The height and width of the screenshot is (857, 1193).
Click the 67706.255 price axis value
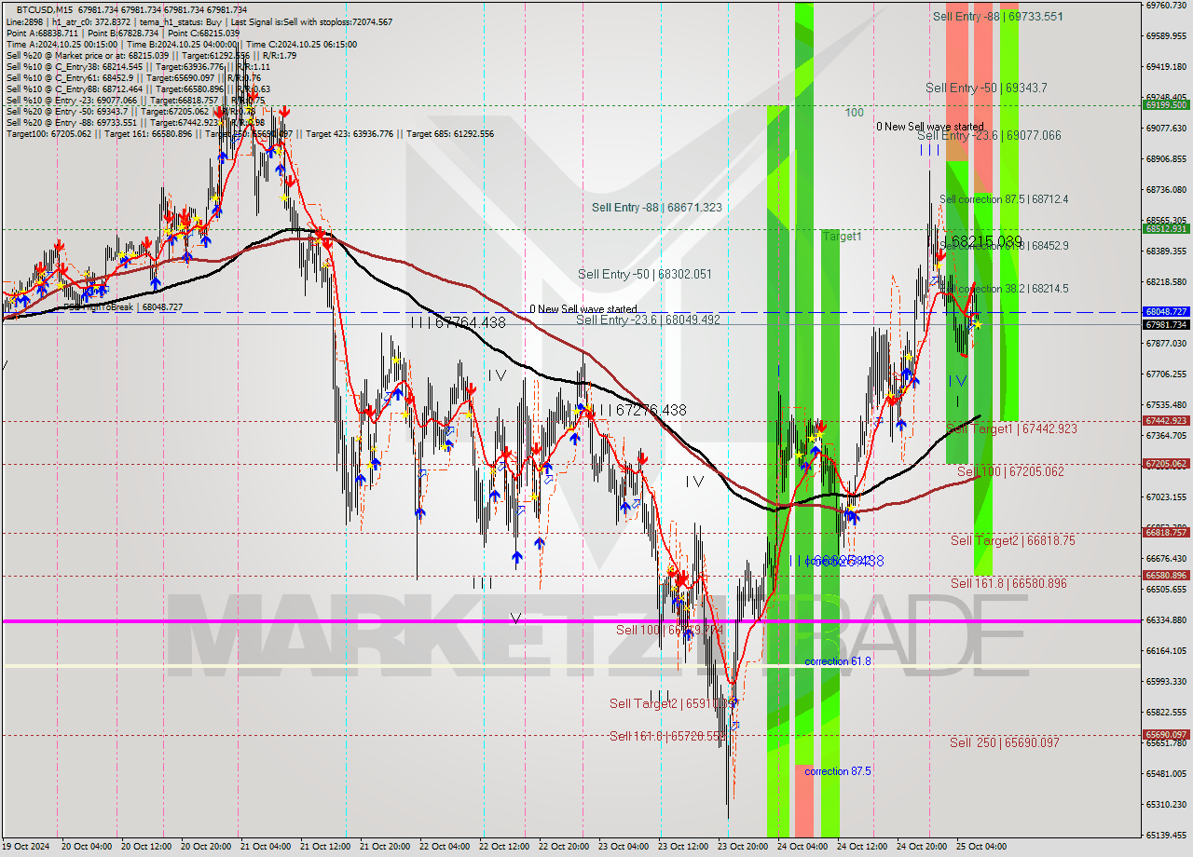pyautogui.click(x=1166, y=374)
